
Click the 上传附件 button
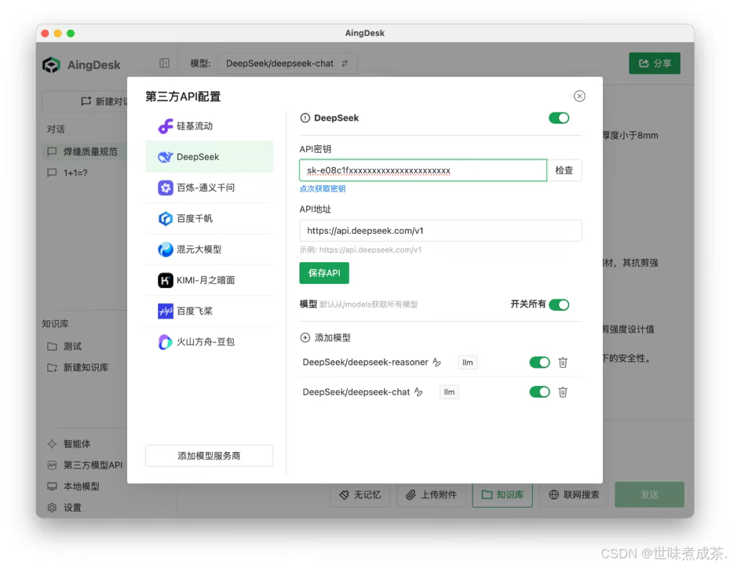click(431, 495)
